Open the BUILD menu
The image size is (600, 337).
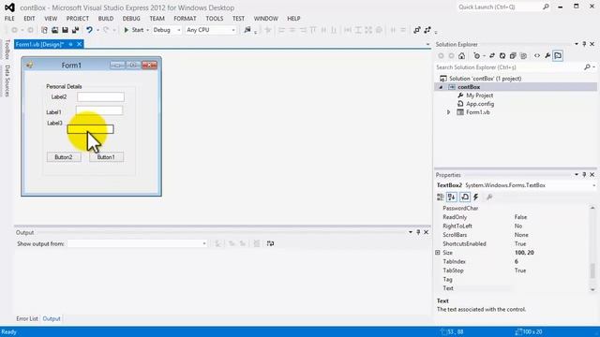[106, 19]
